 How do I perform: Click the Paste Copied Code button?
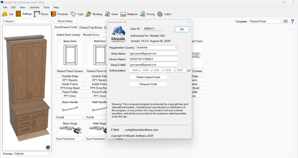148,77
